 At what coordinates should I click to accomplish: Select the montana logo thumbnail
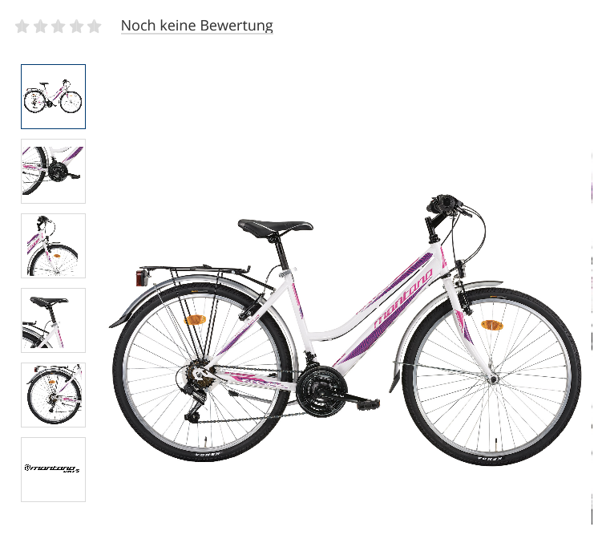(54, 470)
